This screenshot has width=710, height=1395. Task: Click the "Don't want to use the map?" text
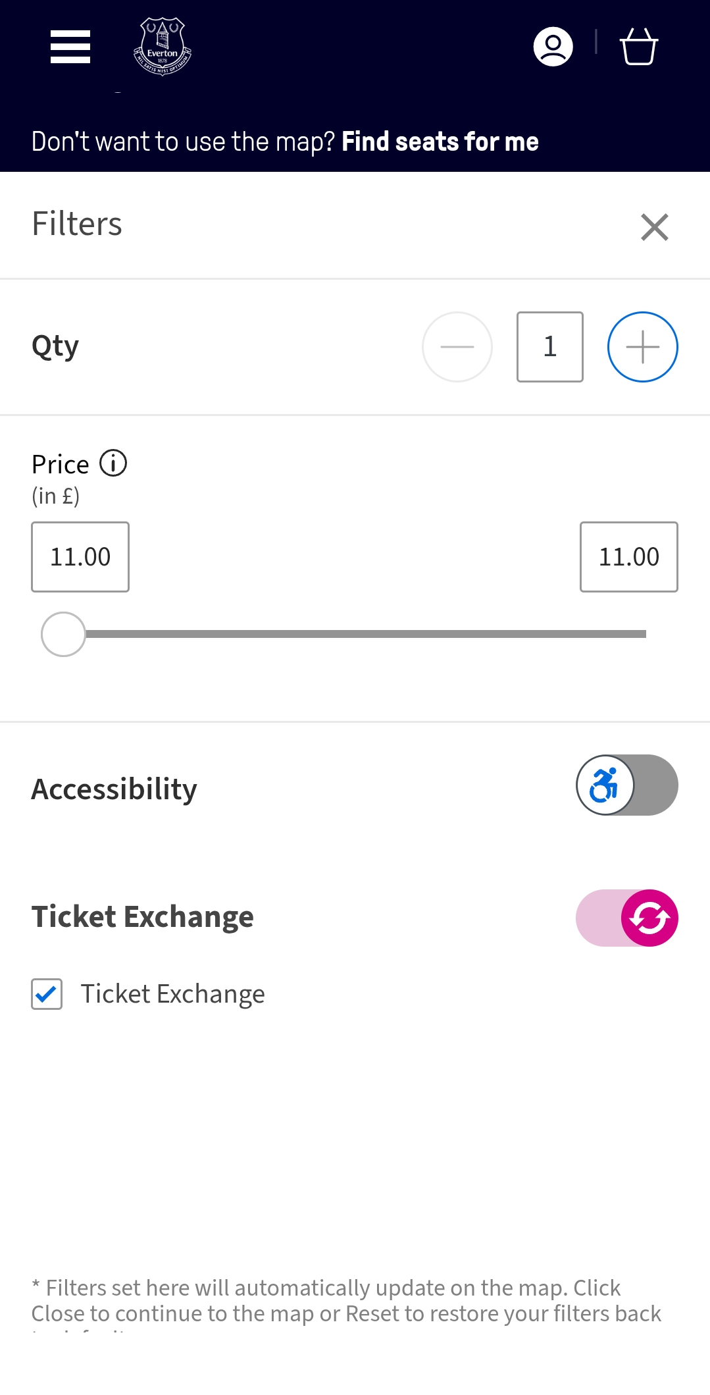pyautogui.click(x=183, y=142)
